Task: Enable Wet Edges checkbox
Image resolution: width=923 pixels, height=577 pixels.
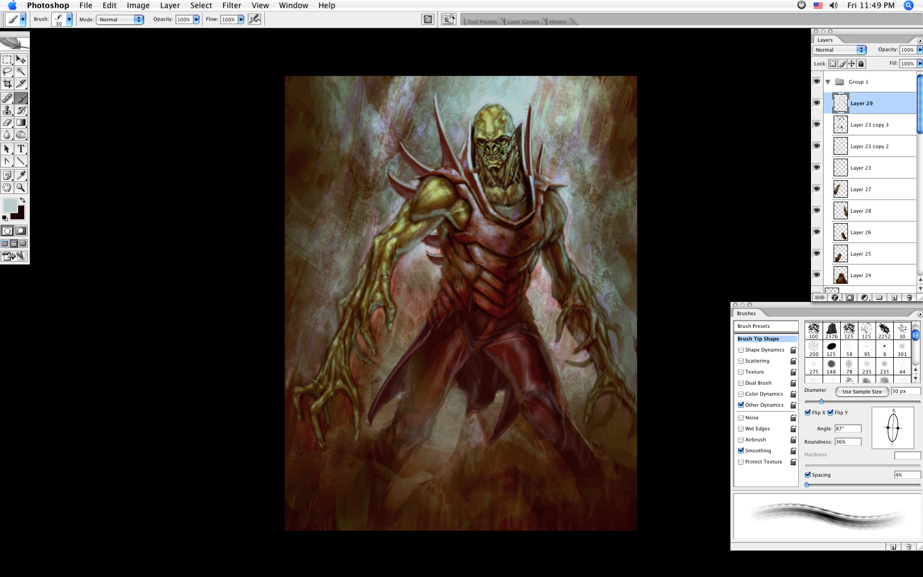Action: [741, 429]
